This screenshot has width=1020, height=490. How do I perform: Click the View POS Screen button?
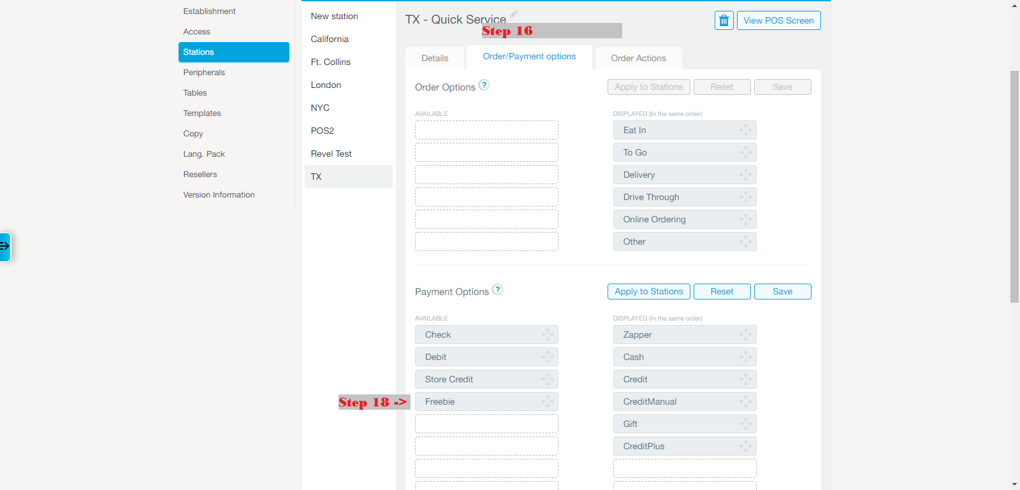[x=778, y=20]
